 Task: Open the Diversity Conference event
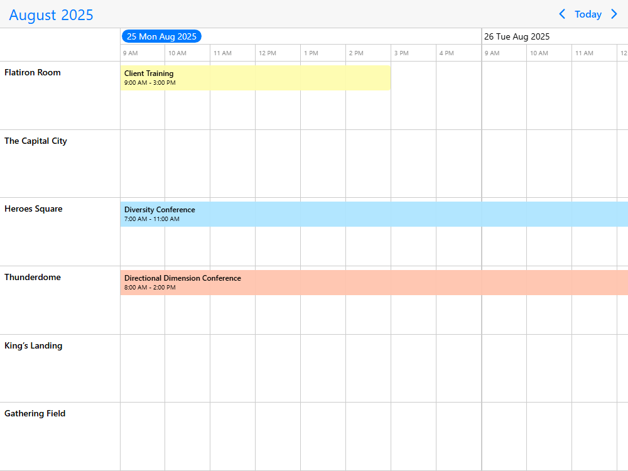coord(374,214)
